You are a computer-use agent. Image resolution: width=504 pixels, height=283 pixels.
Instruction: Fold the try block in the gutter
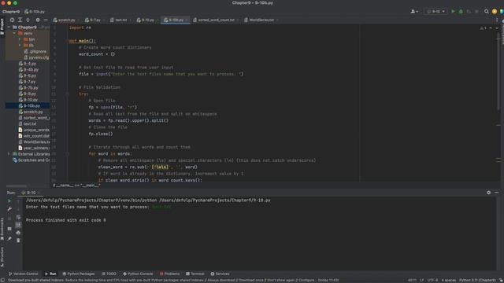click(67, 94)
